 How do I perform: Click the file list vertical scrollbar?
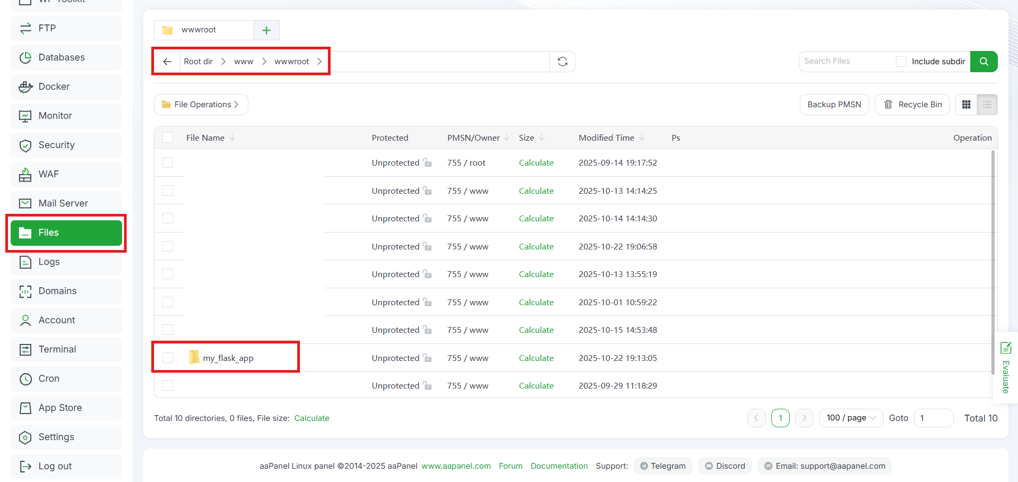(993, 263)
